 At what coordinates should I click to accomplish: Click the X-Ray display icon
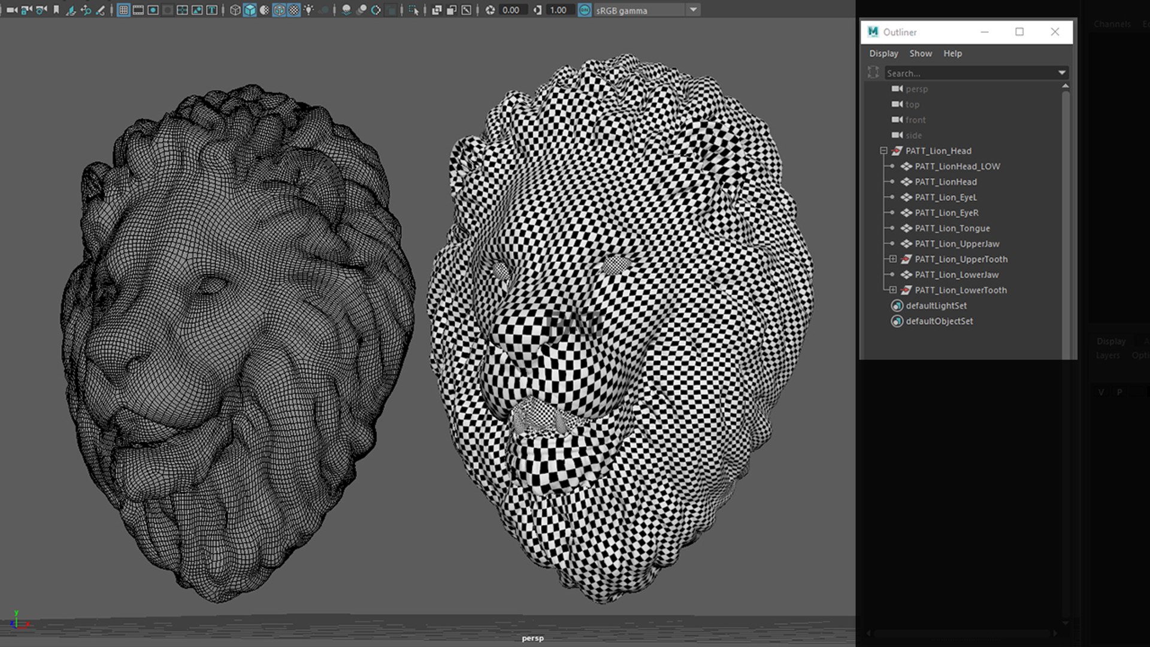pos(437,10)
